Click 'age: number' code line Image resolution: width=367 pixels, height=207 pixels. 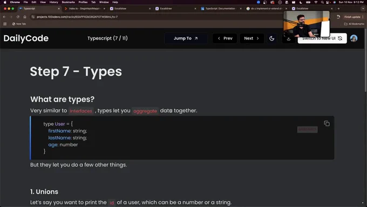(x=63, y=145)
